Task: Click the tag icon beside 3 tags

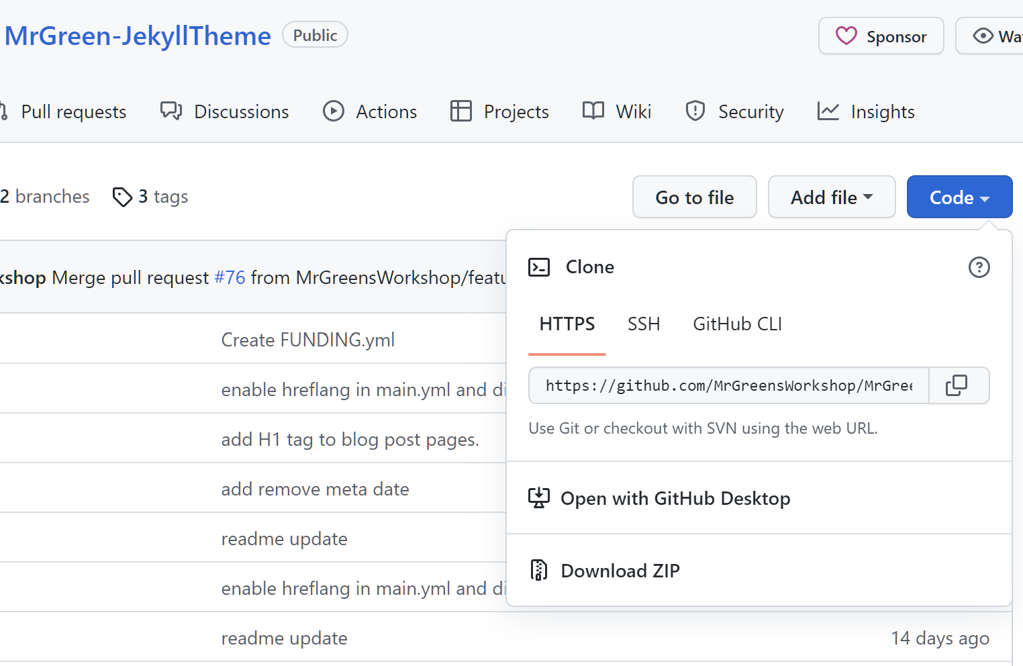Action: (122, 197)
